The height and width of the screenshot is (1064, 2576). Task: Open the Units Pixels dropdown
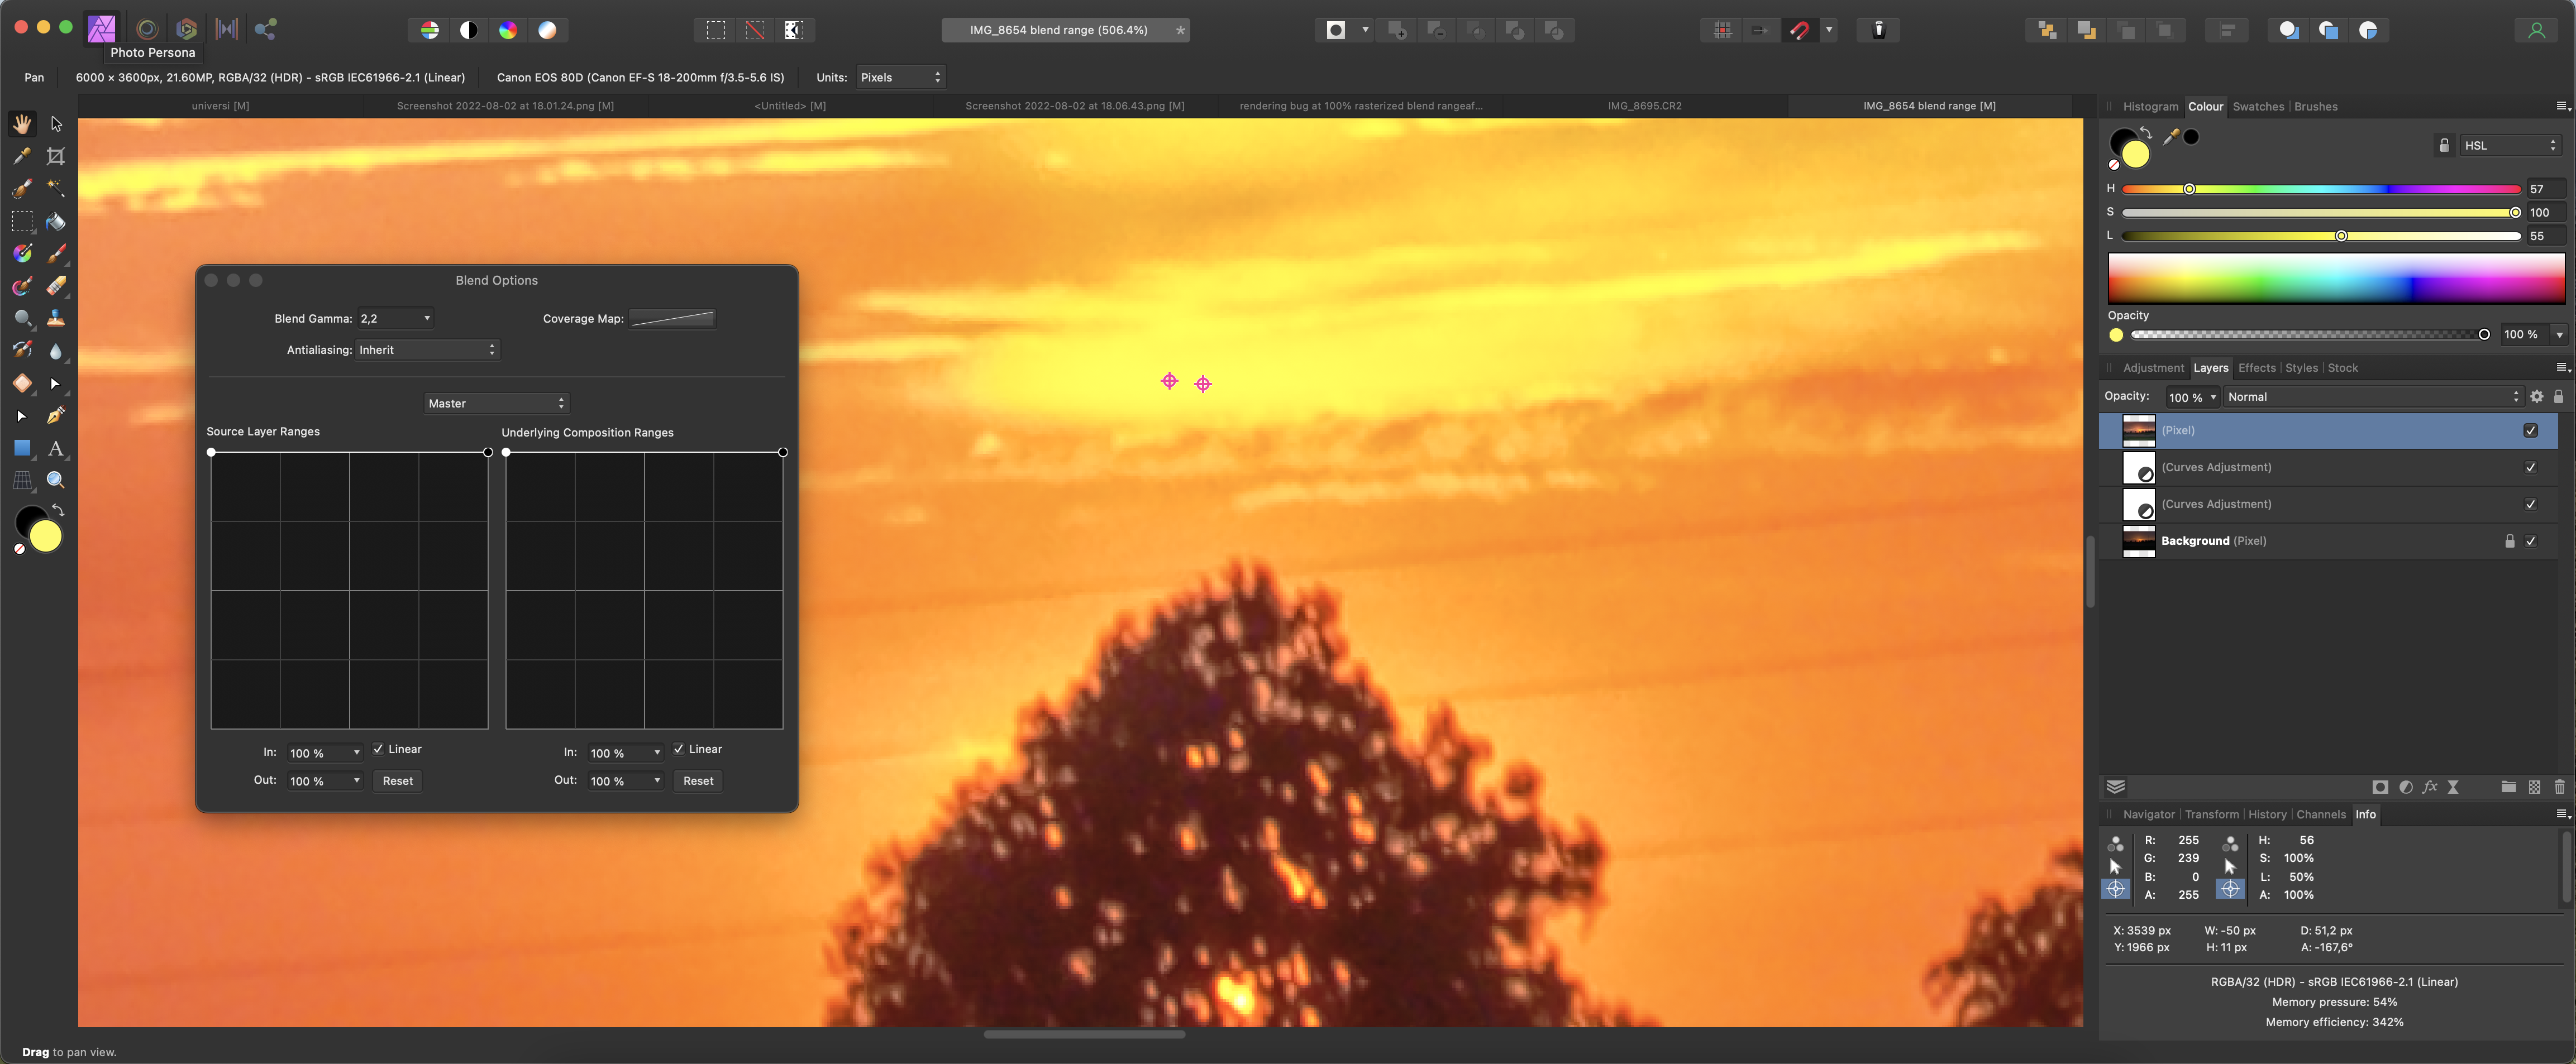[x=900, y=77]
